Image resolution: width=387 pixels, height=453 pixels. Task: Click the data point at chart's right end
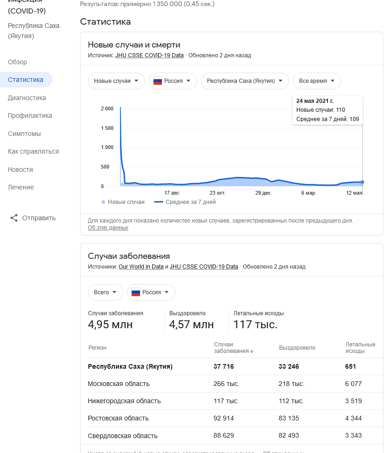coord(362,182)
